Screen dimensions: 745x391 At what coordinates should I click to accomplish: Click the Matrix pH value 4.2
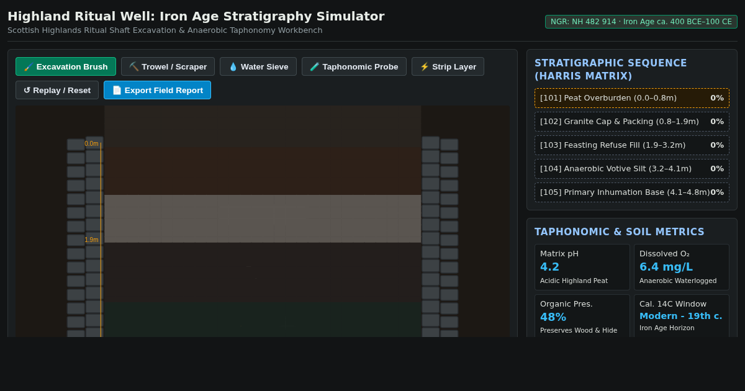[550, 267]
